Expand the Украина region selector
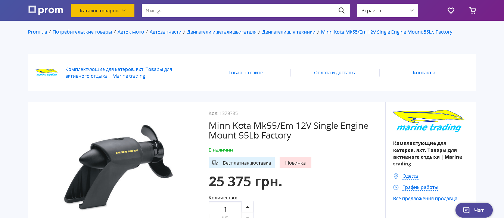The image size is (504, 218). (x=387, y=10)
